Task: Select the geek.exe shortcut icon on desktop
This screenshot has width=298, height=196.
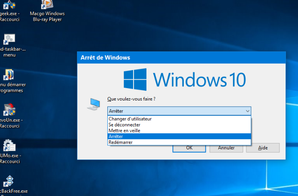Action: (x=9, y=5)
